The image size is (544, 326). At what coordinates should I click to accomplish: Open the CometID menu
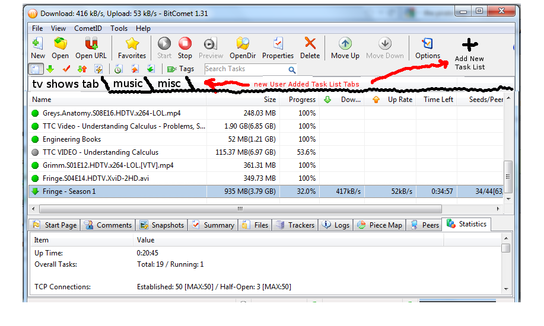[x=88, y=28]
